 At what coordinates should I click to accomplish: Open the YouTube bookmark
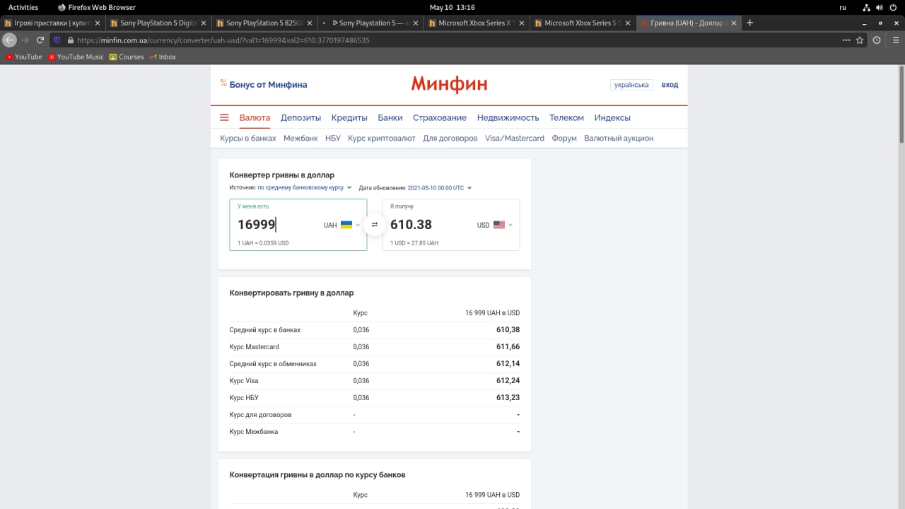click(24, 57)
